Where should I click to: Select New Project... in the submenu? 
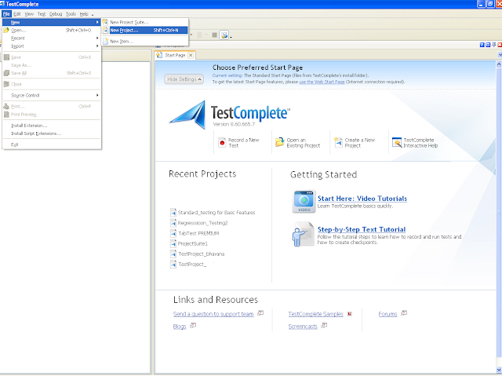point(145,30)
